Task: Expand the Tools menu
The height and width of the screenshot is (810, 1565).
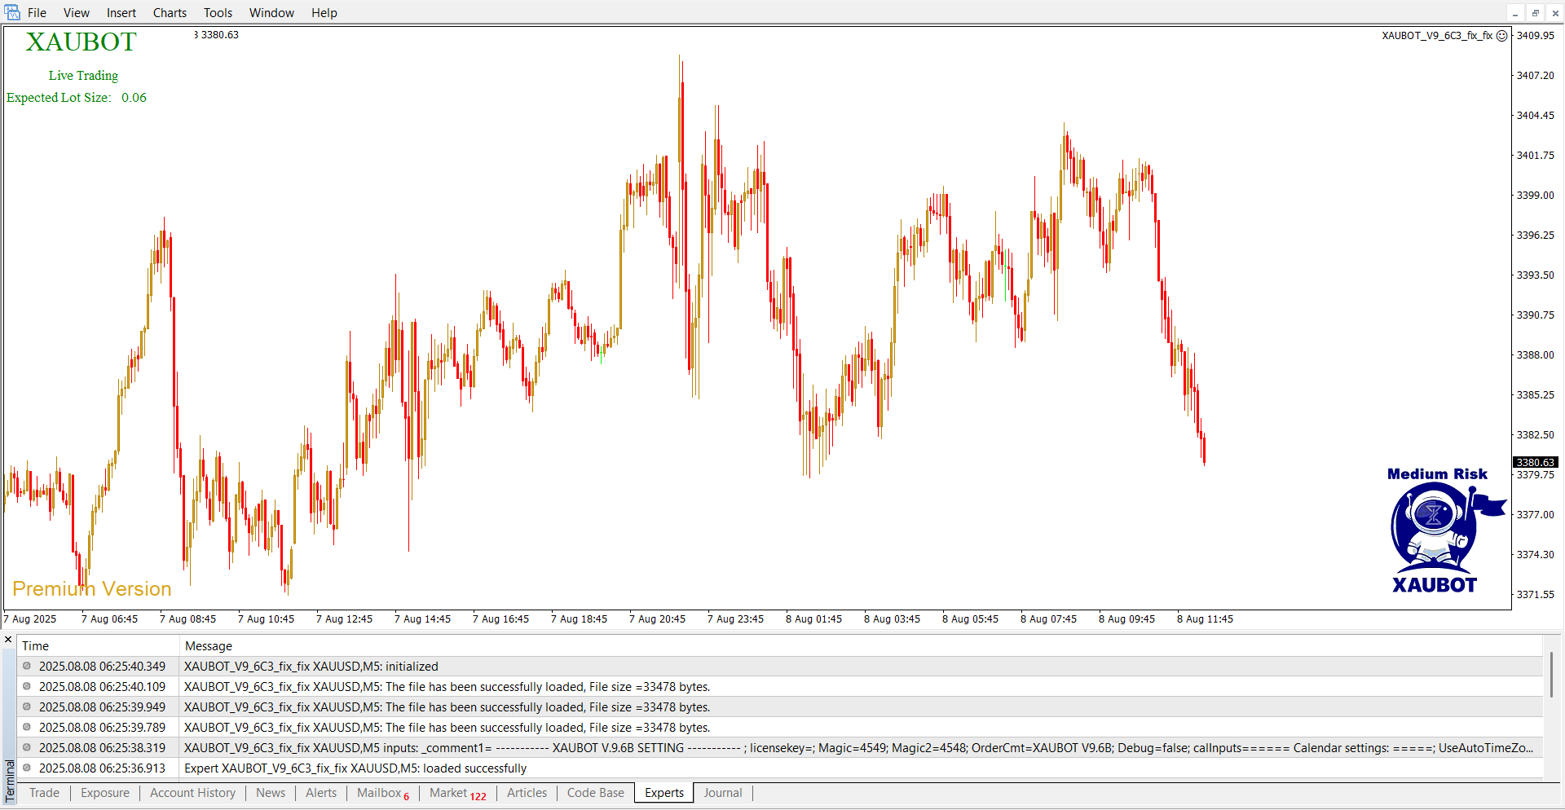Action: [218, 13]
